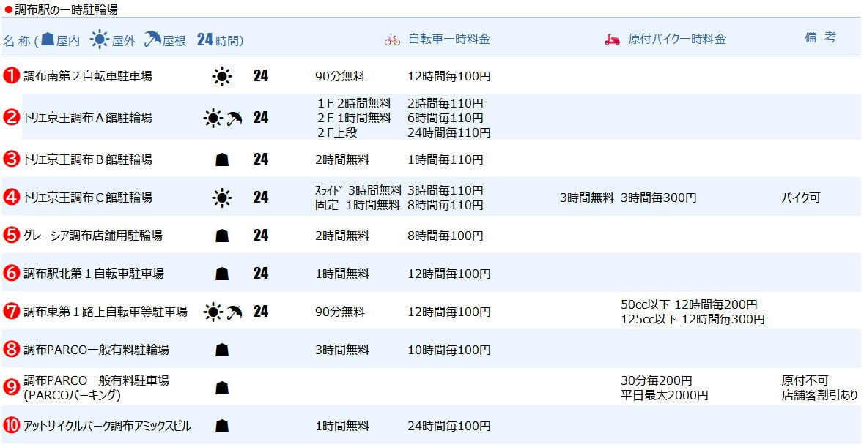
Task: Click the 125cc以下 12時間毎300円 fee
Action: point(693,319)
